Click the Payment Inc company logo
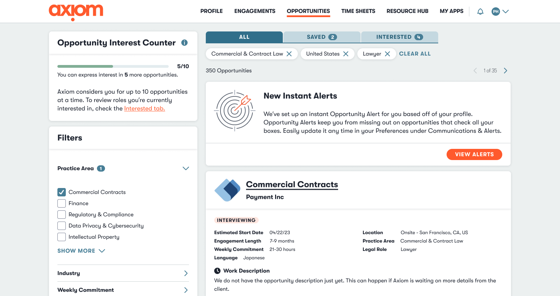 [227, 190]
